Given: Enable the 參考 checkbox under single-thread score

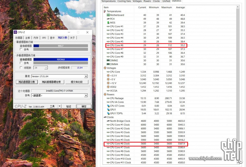Looking at the screenshot, I should [21, 49].
